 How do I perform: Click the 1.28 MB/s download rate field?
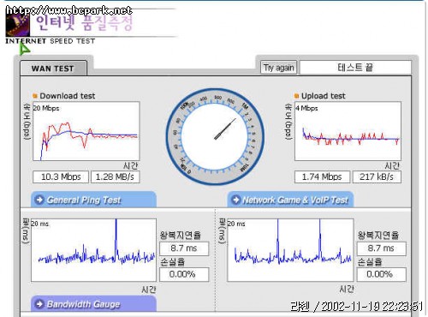(x=116, y=176)
